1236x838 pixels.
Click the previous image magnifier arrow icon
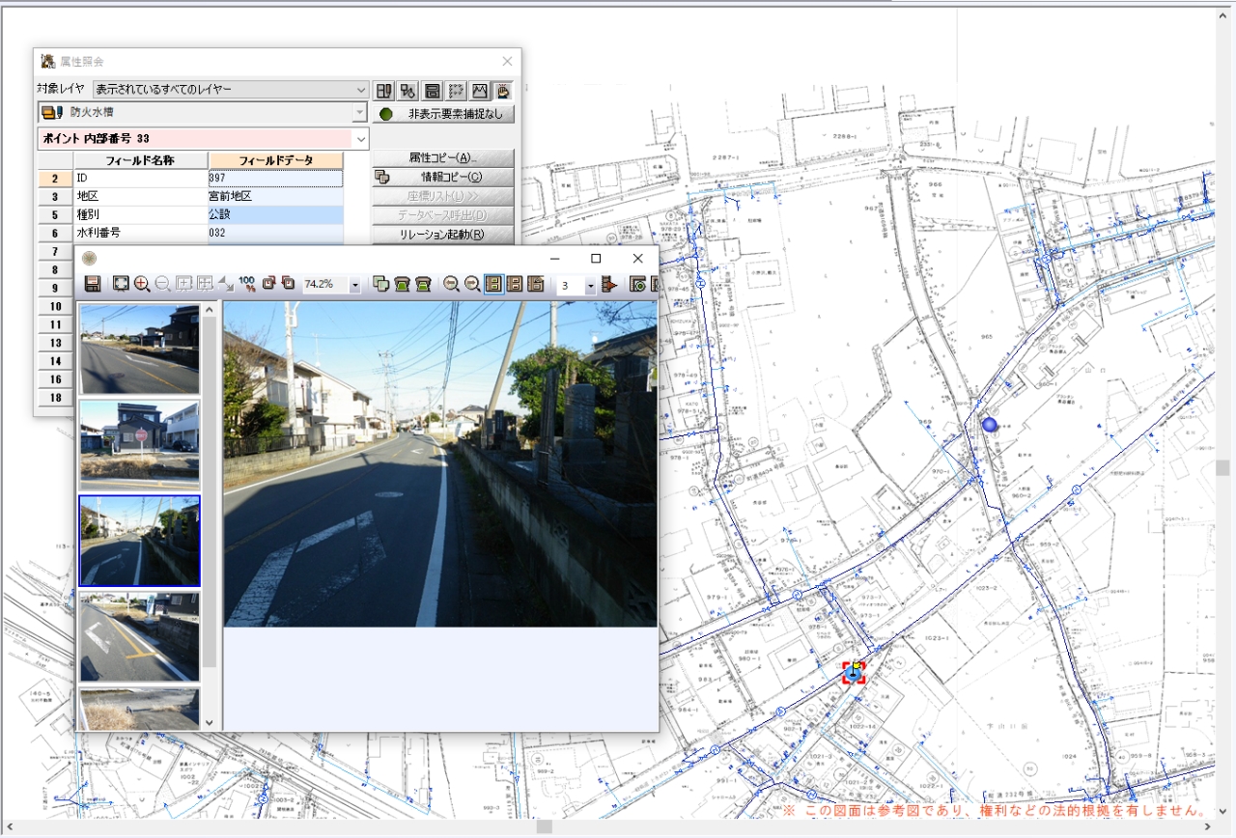451,284
